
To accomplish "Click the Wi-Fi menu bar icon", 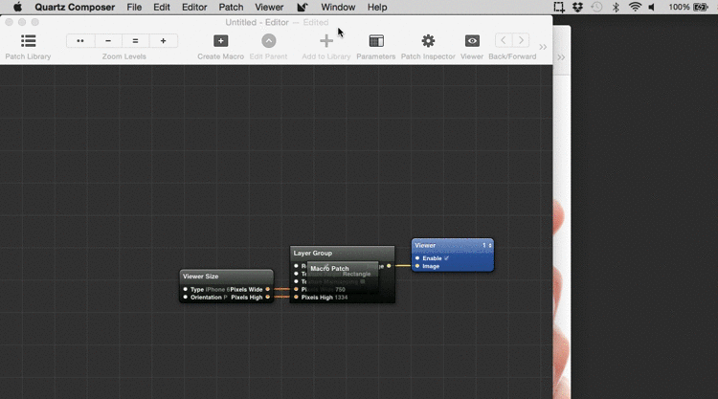I will point(635,7).
